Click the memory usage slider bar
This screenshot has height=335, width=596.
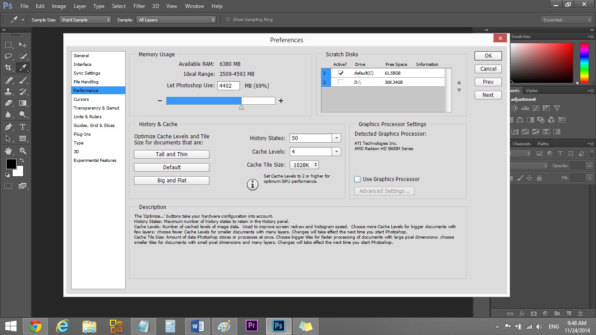pyautogui.click(x=220, y=101)
